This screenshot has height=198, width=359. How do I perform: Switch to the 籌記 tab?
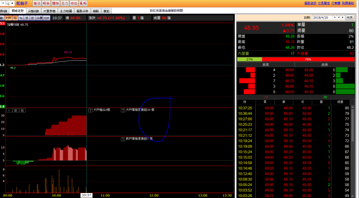tap(107, 11)
